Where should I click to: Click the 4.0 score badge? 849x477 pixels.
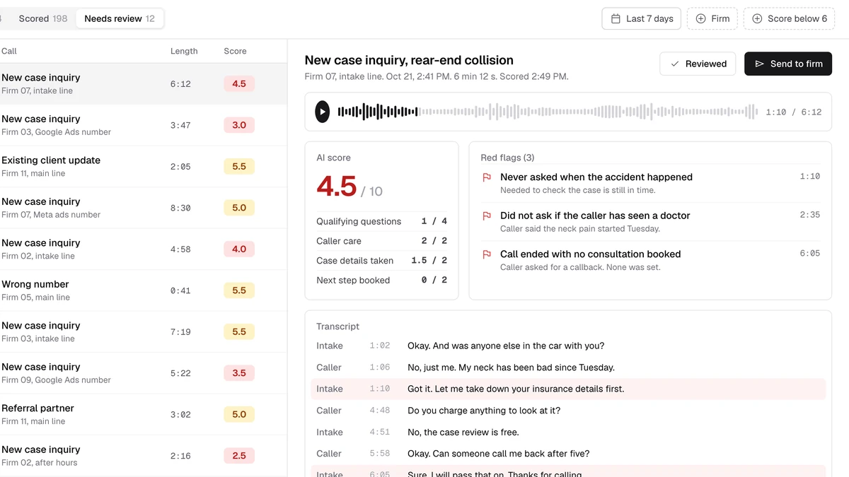coord(239,249)
